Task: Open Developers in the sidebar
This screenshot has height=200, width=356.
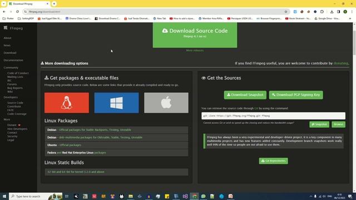Action: click(x=11, y=97)
